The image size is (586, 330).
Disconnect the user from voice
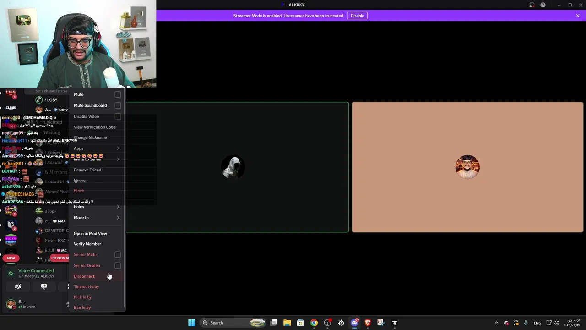(x=97, y=276)
